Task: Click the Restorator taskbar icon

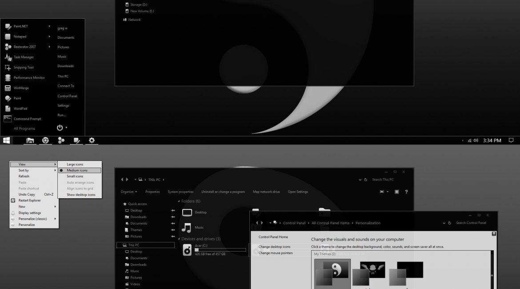Action: tap(61, 140)
